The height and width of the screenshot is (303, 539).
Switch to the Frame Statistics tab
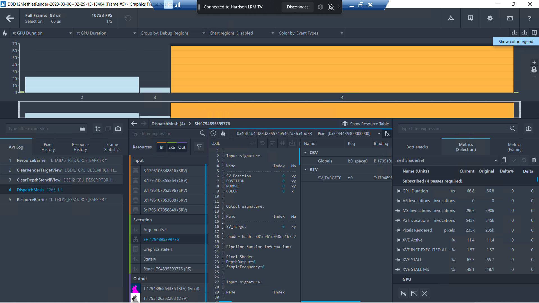(x=112, y=147)
